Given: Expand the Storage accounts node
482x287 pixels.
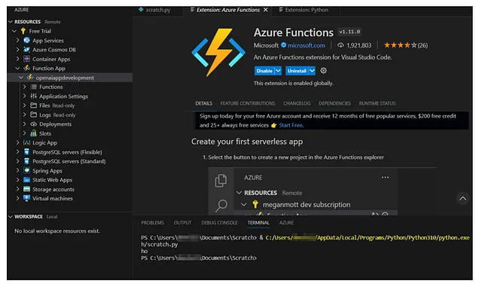Looking at the screenshot, I should pyautogui.click(x=17, y=189).
